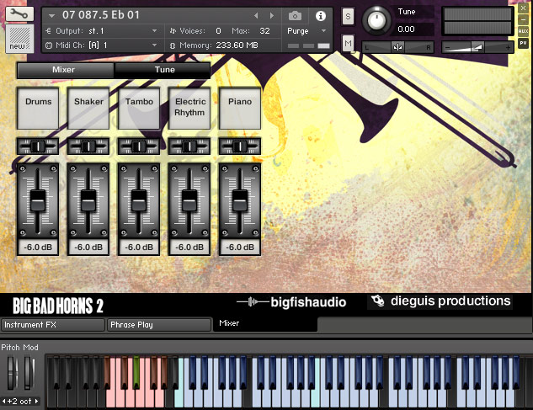This screenshot has height=410, width=533.
Task: Click the left-right pan slider in header
Action: pyautogui.click(x=397, y=47)
